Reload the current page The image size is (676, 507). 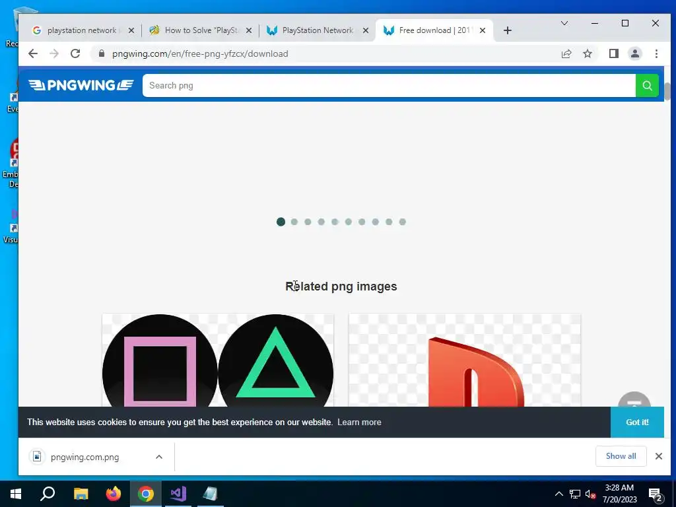[75, 53]
